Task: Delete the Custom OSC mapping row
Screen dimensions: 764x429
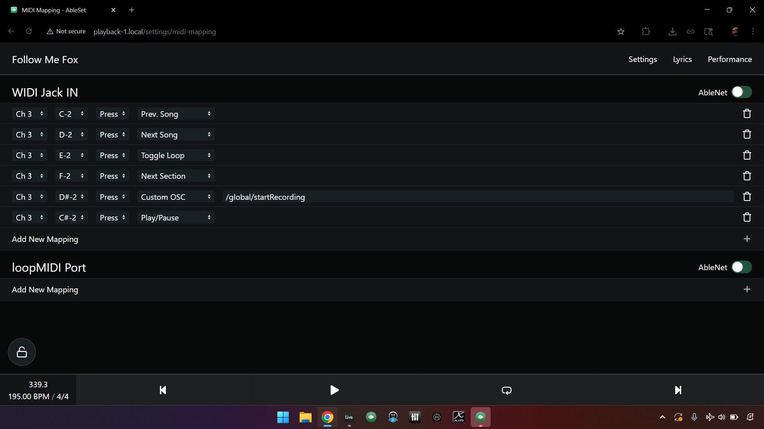Action: pos(747,197)
